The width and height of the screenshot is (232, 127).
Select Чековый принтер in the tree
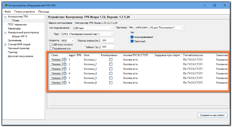point(19,48)
